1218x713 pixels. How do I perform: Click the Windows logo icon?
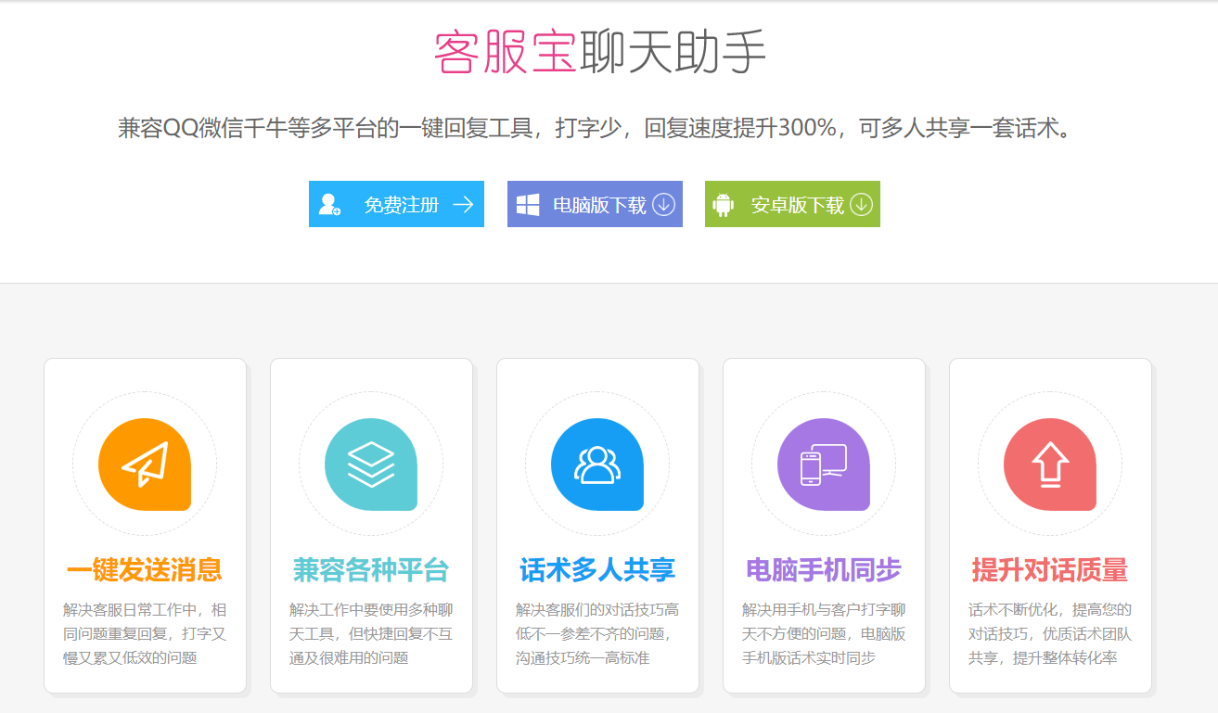[x=528, y=205]
